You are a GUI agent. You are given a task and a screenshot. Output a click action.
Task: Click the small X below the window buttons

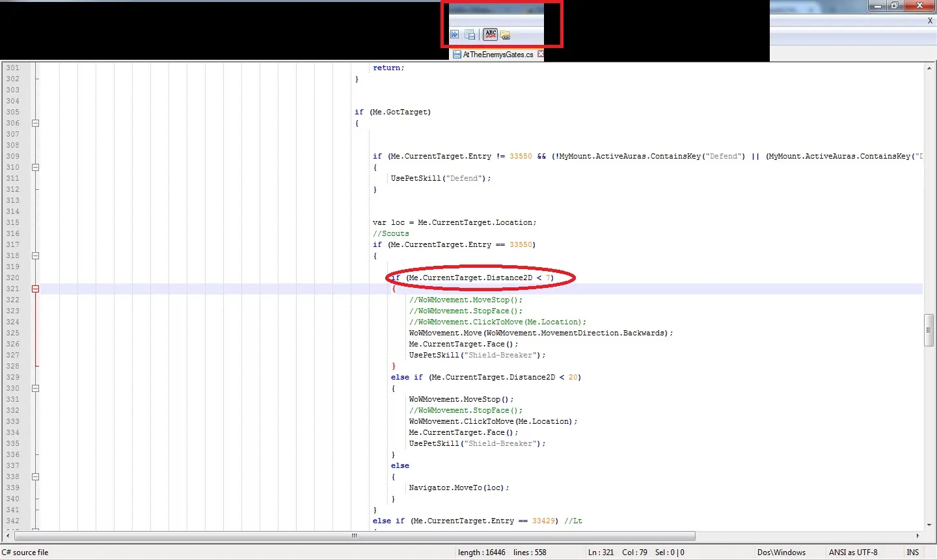pos(930,21)
